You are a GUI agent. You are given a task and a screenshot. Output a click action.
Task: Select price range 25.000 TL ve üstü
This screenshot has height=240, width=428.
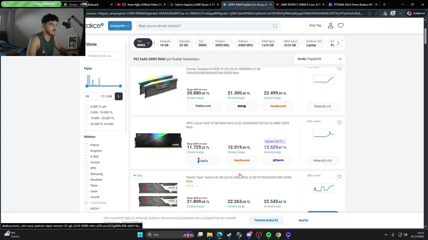[x=86, y=124]
